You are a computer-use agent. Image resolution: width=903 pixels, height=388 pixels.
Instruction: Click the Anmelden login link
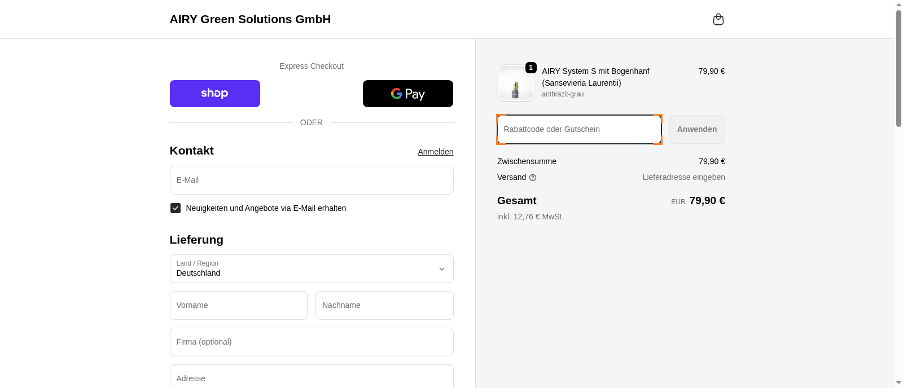(435, 152)
